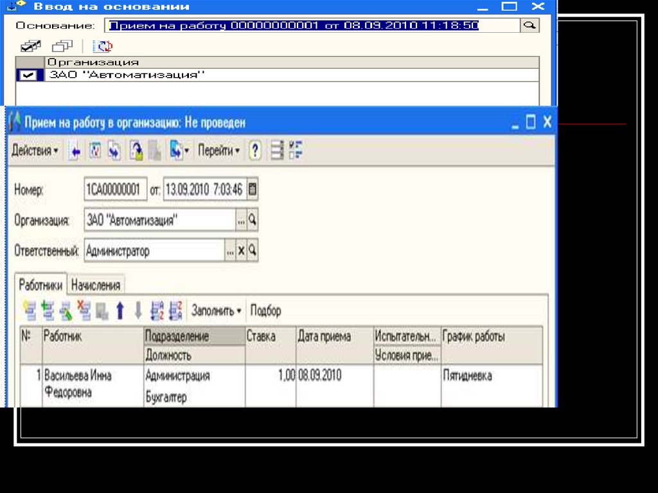Click ellipsis button in Организация field
This screenshot has height=493, width=658.
(241, 220)
